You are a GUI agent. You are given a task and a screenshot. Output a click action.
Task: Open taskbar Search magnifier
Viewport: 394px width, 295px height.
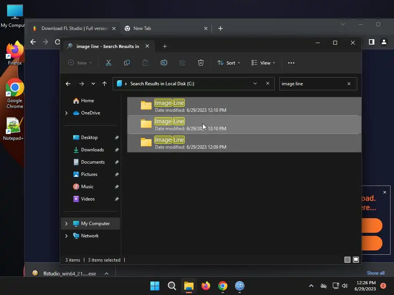(172, 286)
